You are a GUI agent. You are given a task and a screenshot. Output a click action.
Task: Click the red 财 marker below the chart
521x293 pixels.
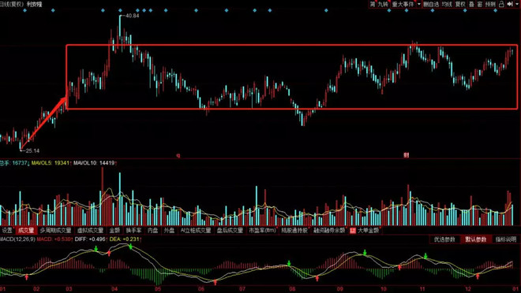tap(406, 155)
